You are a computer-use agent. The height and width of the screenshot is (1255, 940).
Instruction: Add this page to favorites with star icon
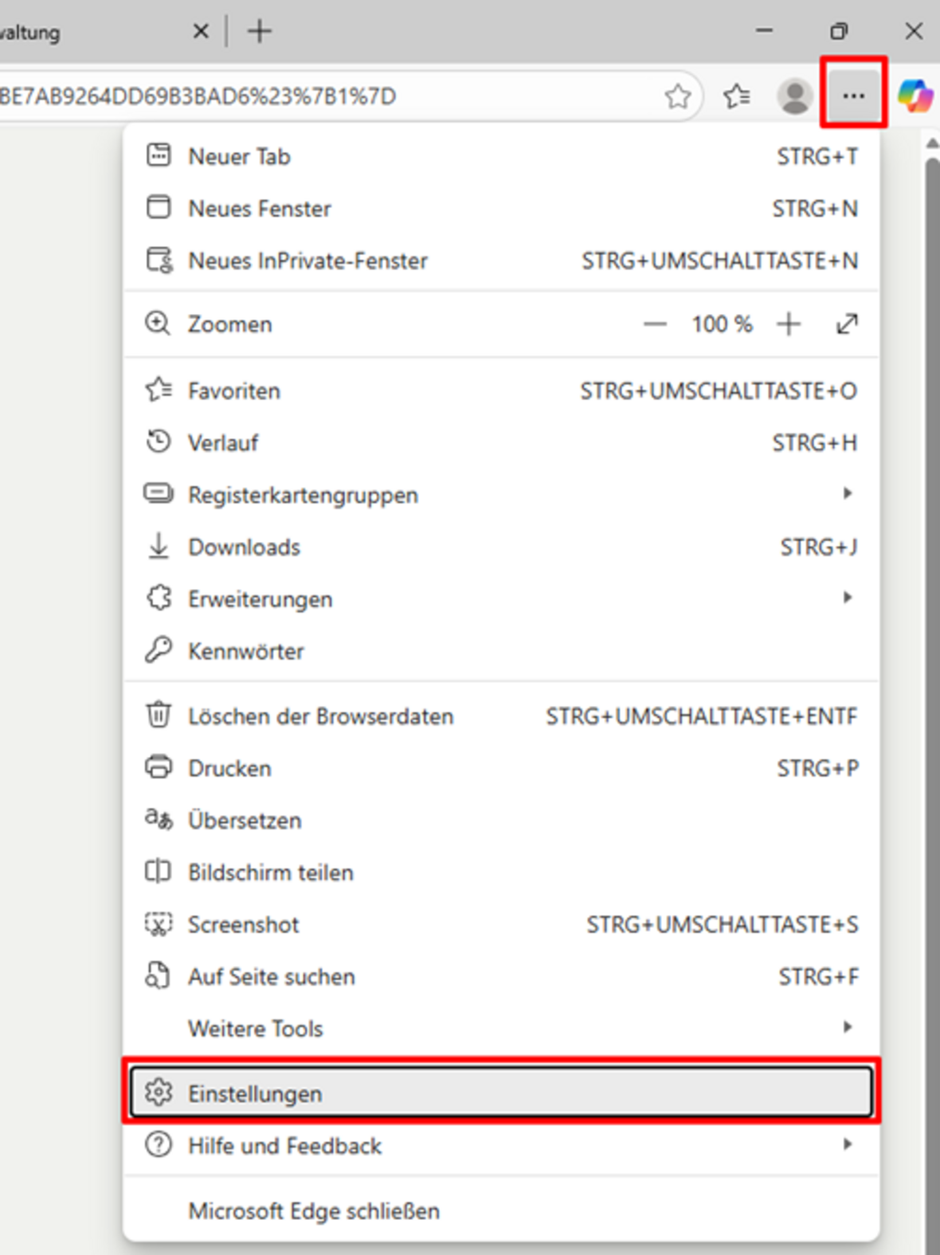point(678,96)
